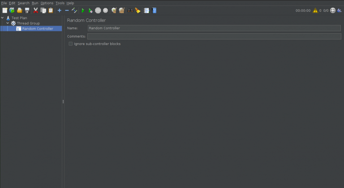344x188 pixels.
Task: Open Help with question mark icon
Action: click(154, 10)
